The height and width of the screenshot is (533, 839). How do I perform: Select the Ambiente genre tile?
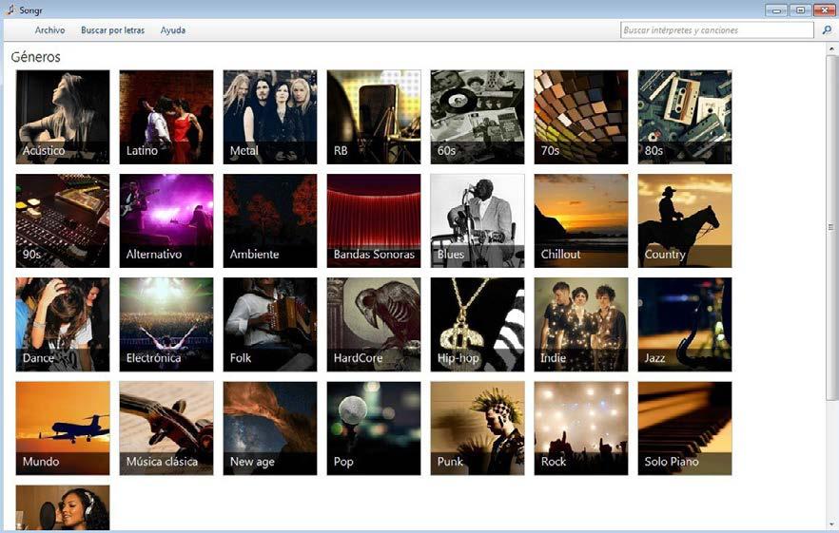point(270,220)
